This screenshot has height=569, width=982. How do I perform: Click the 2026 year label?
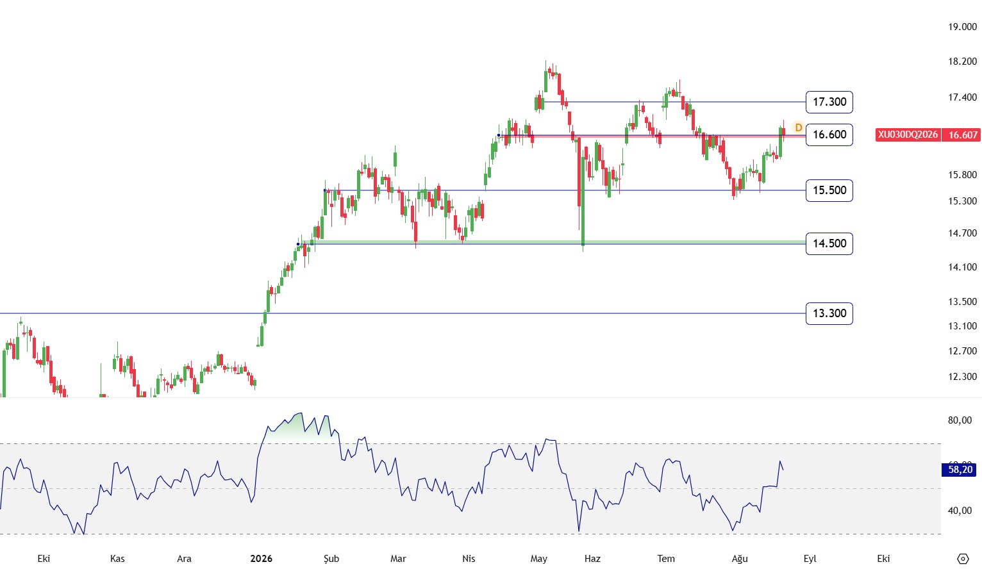point(262,559)
